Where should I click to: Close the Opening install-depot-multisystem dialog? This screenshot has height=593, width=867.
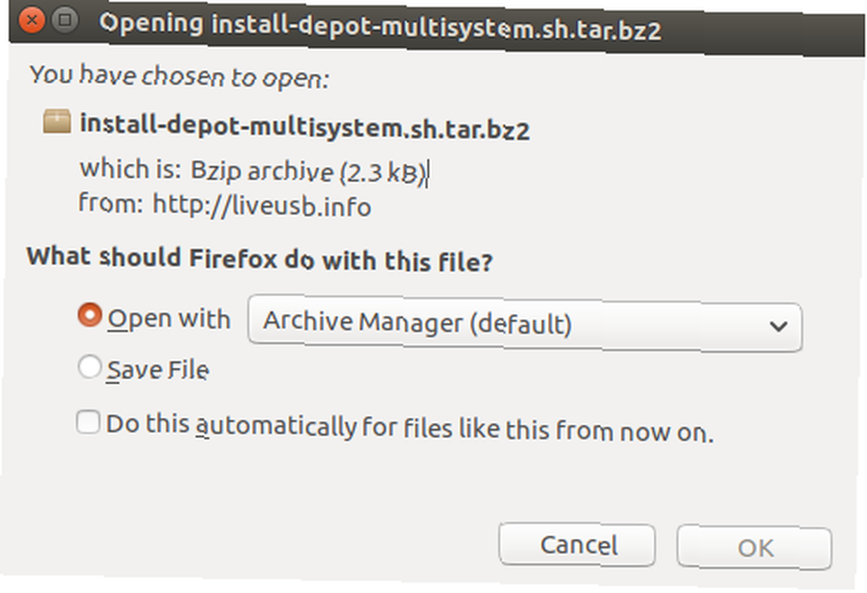pyautogui.click(x=31, y=21)
